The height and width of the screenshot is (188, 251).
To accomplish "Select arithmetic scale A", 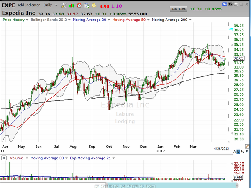I will click(235, 152).
